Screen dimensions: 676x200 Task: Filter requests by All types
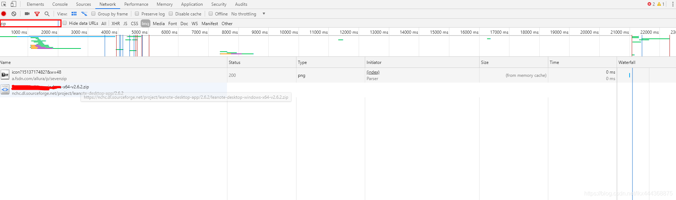104,23
